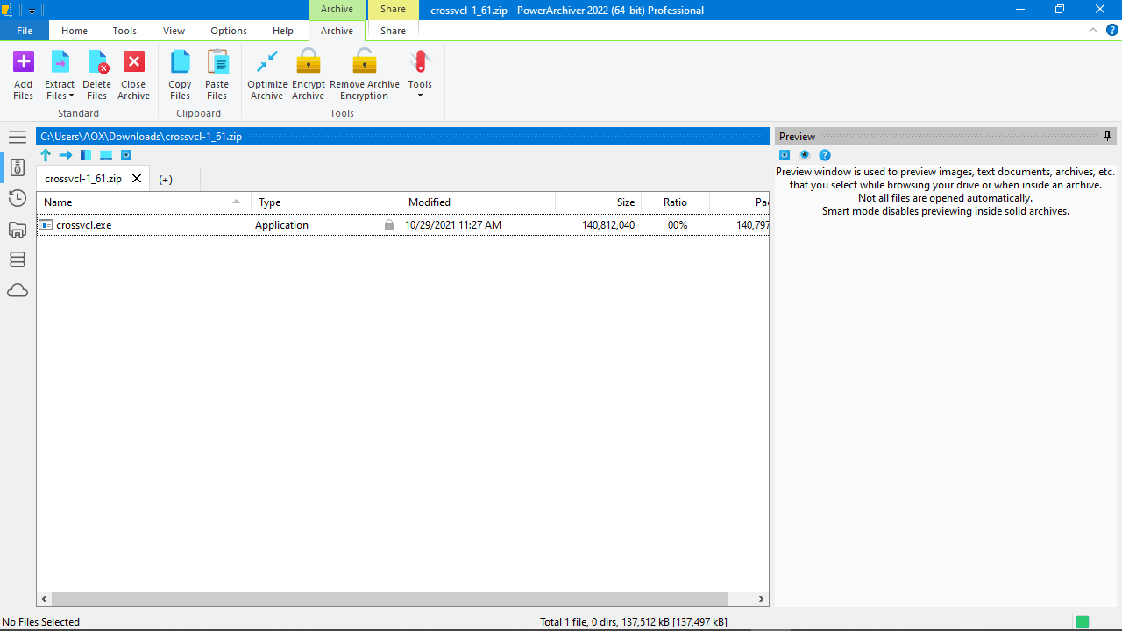Screen dimensions: 1122x631
Task: Open the Help ribbon tab
Action: (x=283, y=31)
